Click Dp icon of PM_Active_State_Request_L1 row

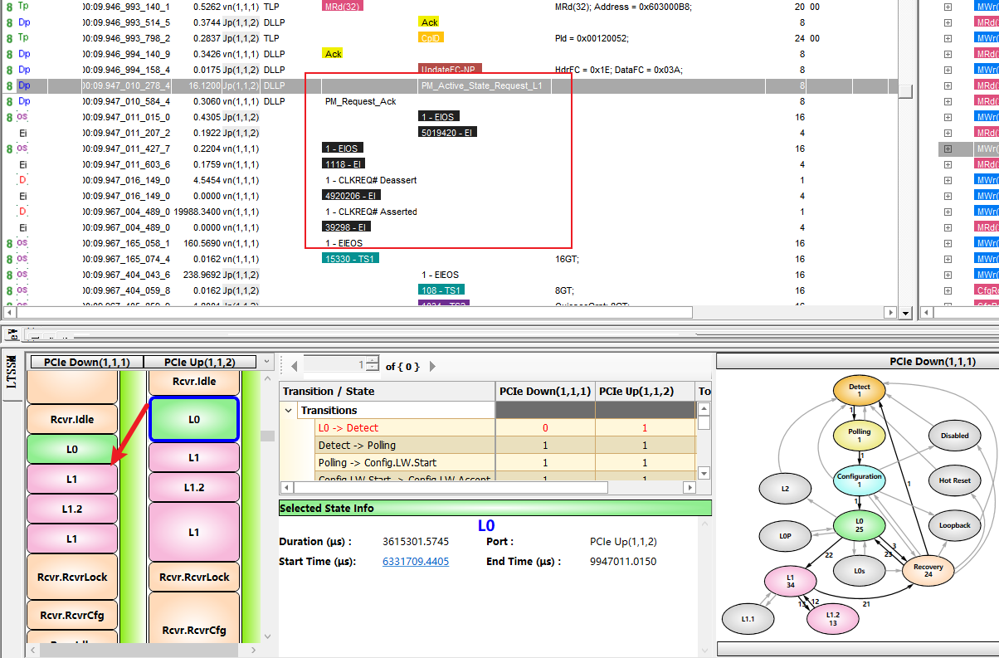click(x=24, y=85)
